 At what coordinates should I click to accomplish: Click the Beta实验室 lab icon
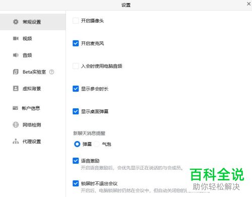pyautogui.click(x=16, y=72)
